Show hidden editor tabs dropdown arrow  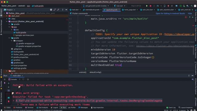[192, 10]
